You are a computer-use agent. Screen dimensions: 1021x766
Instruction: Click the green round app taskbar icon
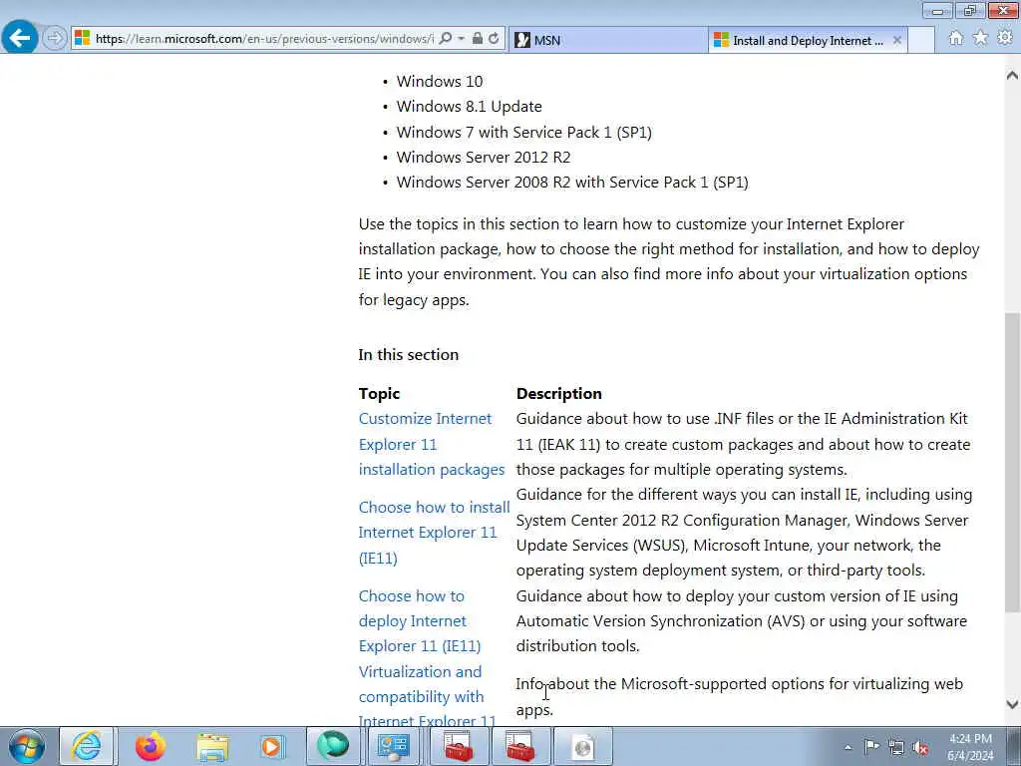tap(333, 746)
